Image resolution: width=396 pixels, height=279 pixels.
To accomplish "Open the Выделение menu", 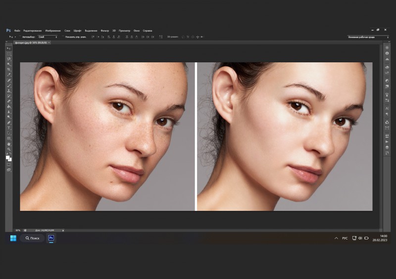I will click(91, 31).
